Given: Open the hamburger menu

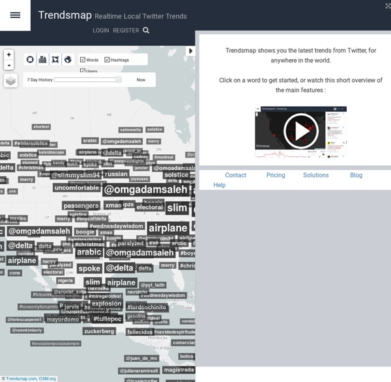Looking at the screenshot, I should point(15,15).
